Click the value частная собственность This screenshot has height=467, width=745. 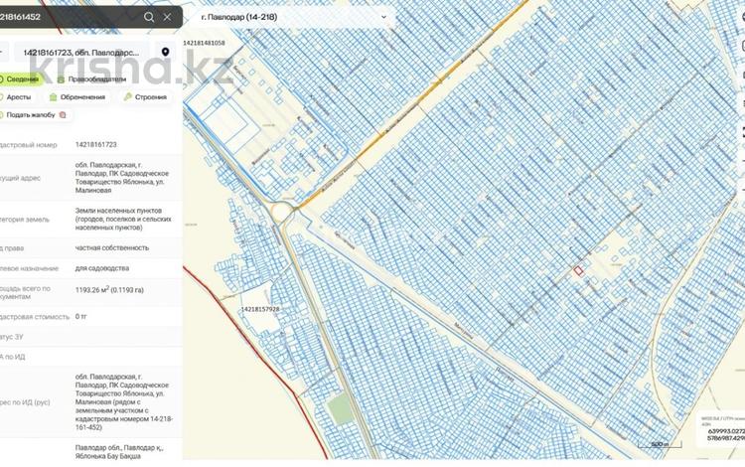pos(112,248)
